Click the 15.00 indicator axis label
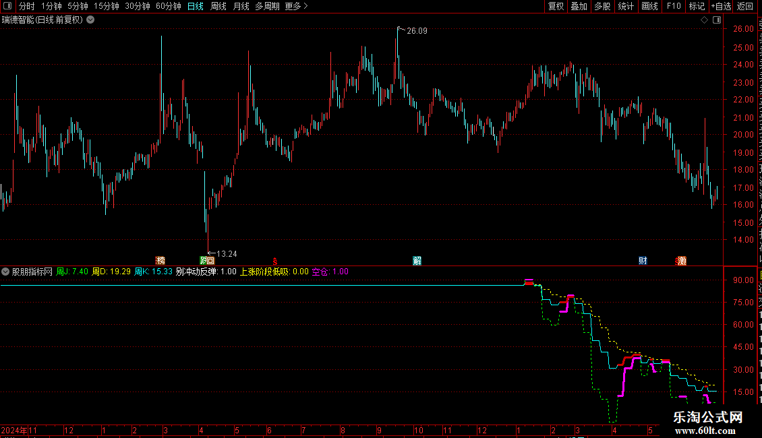 [x=744, y=392]
